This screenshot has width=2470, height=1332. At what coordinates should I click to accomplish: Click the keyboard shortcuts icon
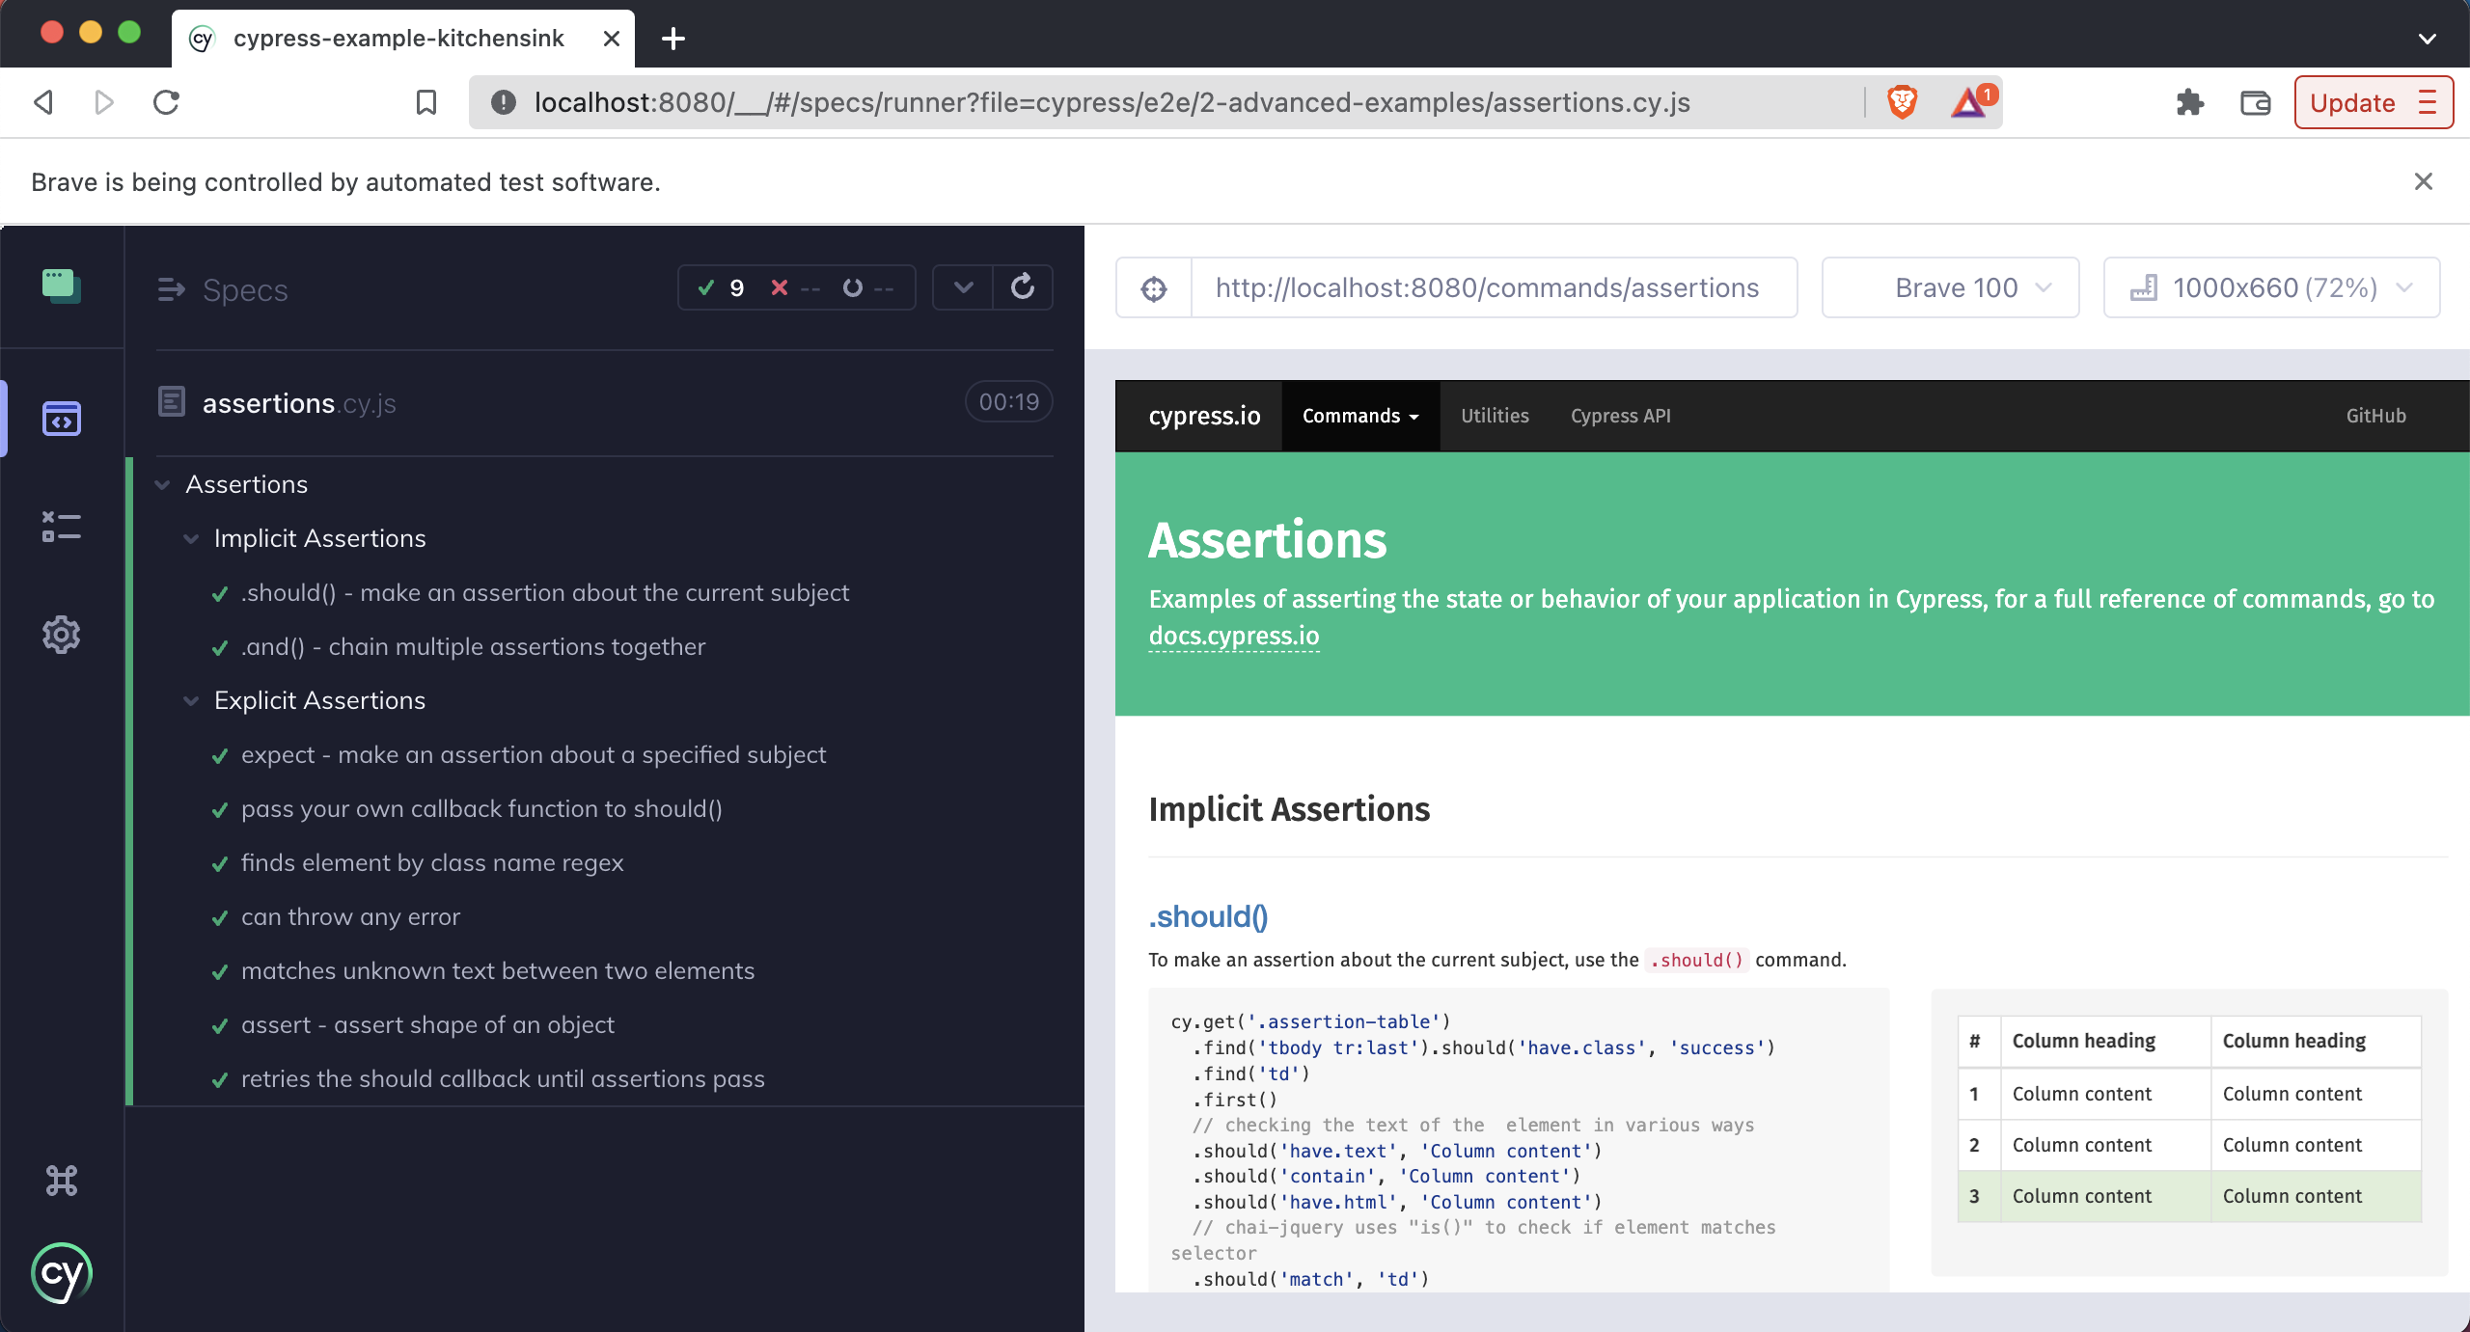coord(61,1180)
